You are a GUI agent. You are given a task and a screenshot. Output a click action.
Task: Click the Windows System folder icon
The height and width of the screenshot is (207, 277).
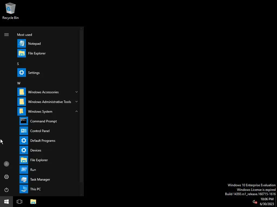pyautogui.click(x=22, y=111)
